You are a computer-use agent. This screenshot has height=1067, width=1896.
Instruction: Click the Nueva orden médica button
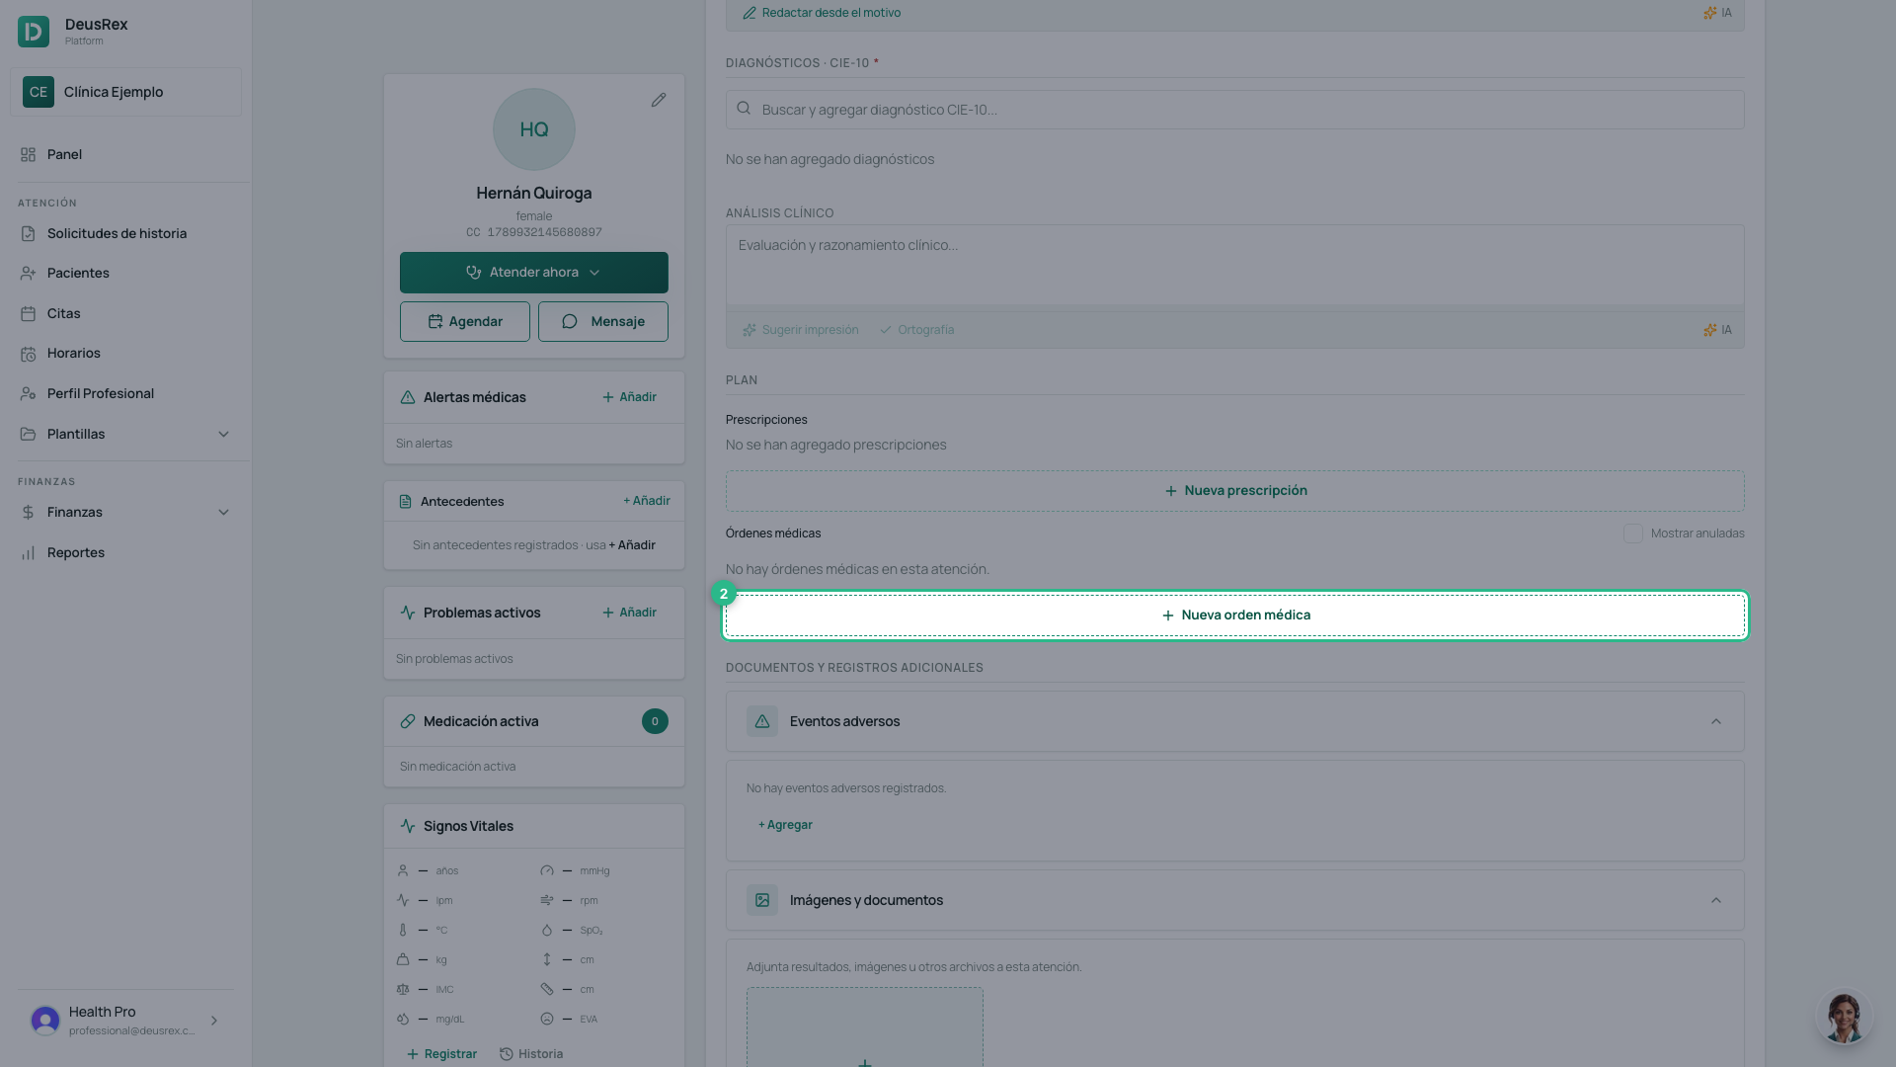click(x=1235, y=616)
